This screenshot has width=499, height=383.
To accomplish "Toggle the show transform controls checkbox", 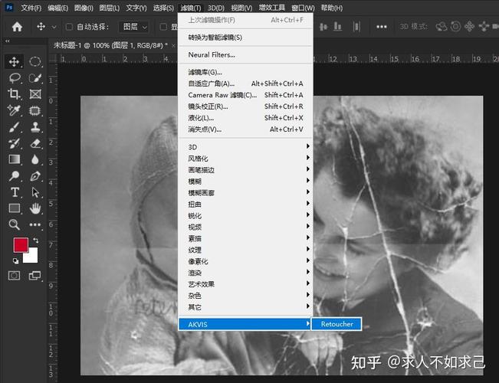I will 163,27.
